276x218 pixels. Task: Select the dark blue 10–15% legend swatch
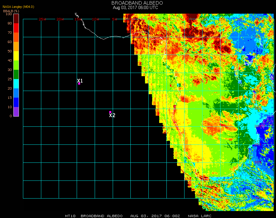(16, 102)
